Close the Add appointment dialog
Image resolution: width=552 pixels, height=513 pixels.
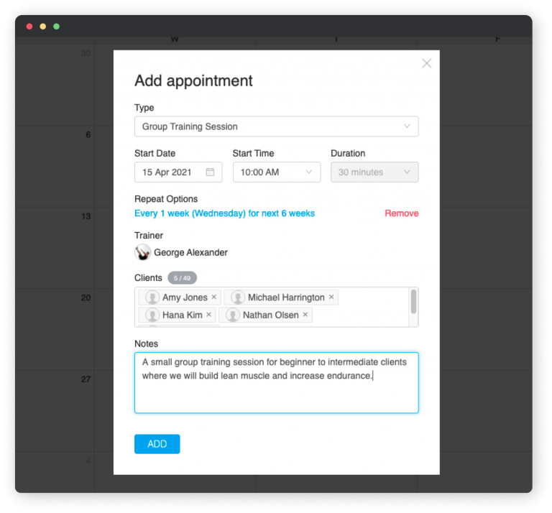[x=426, y=63]
